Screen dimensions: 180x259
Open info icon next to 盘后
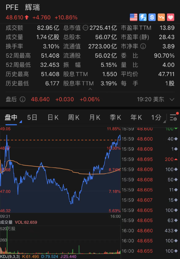click(x=22, y=99)
